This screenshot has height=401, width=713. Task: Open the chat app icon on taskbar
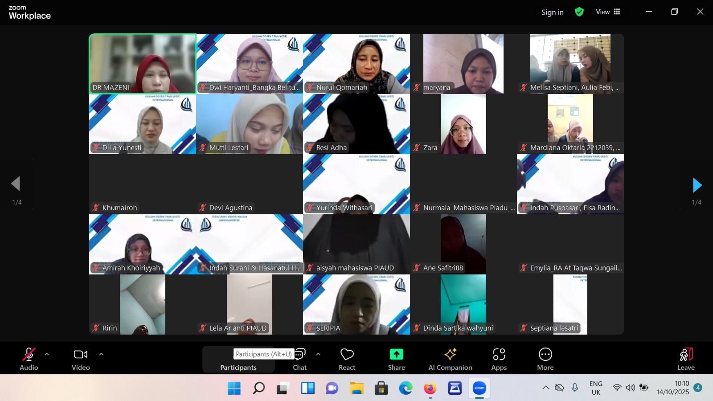coord(332,388)
